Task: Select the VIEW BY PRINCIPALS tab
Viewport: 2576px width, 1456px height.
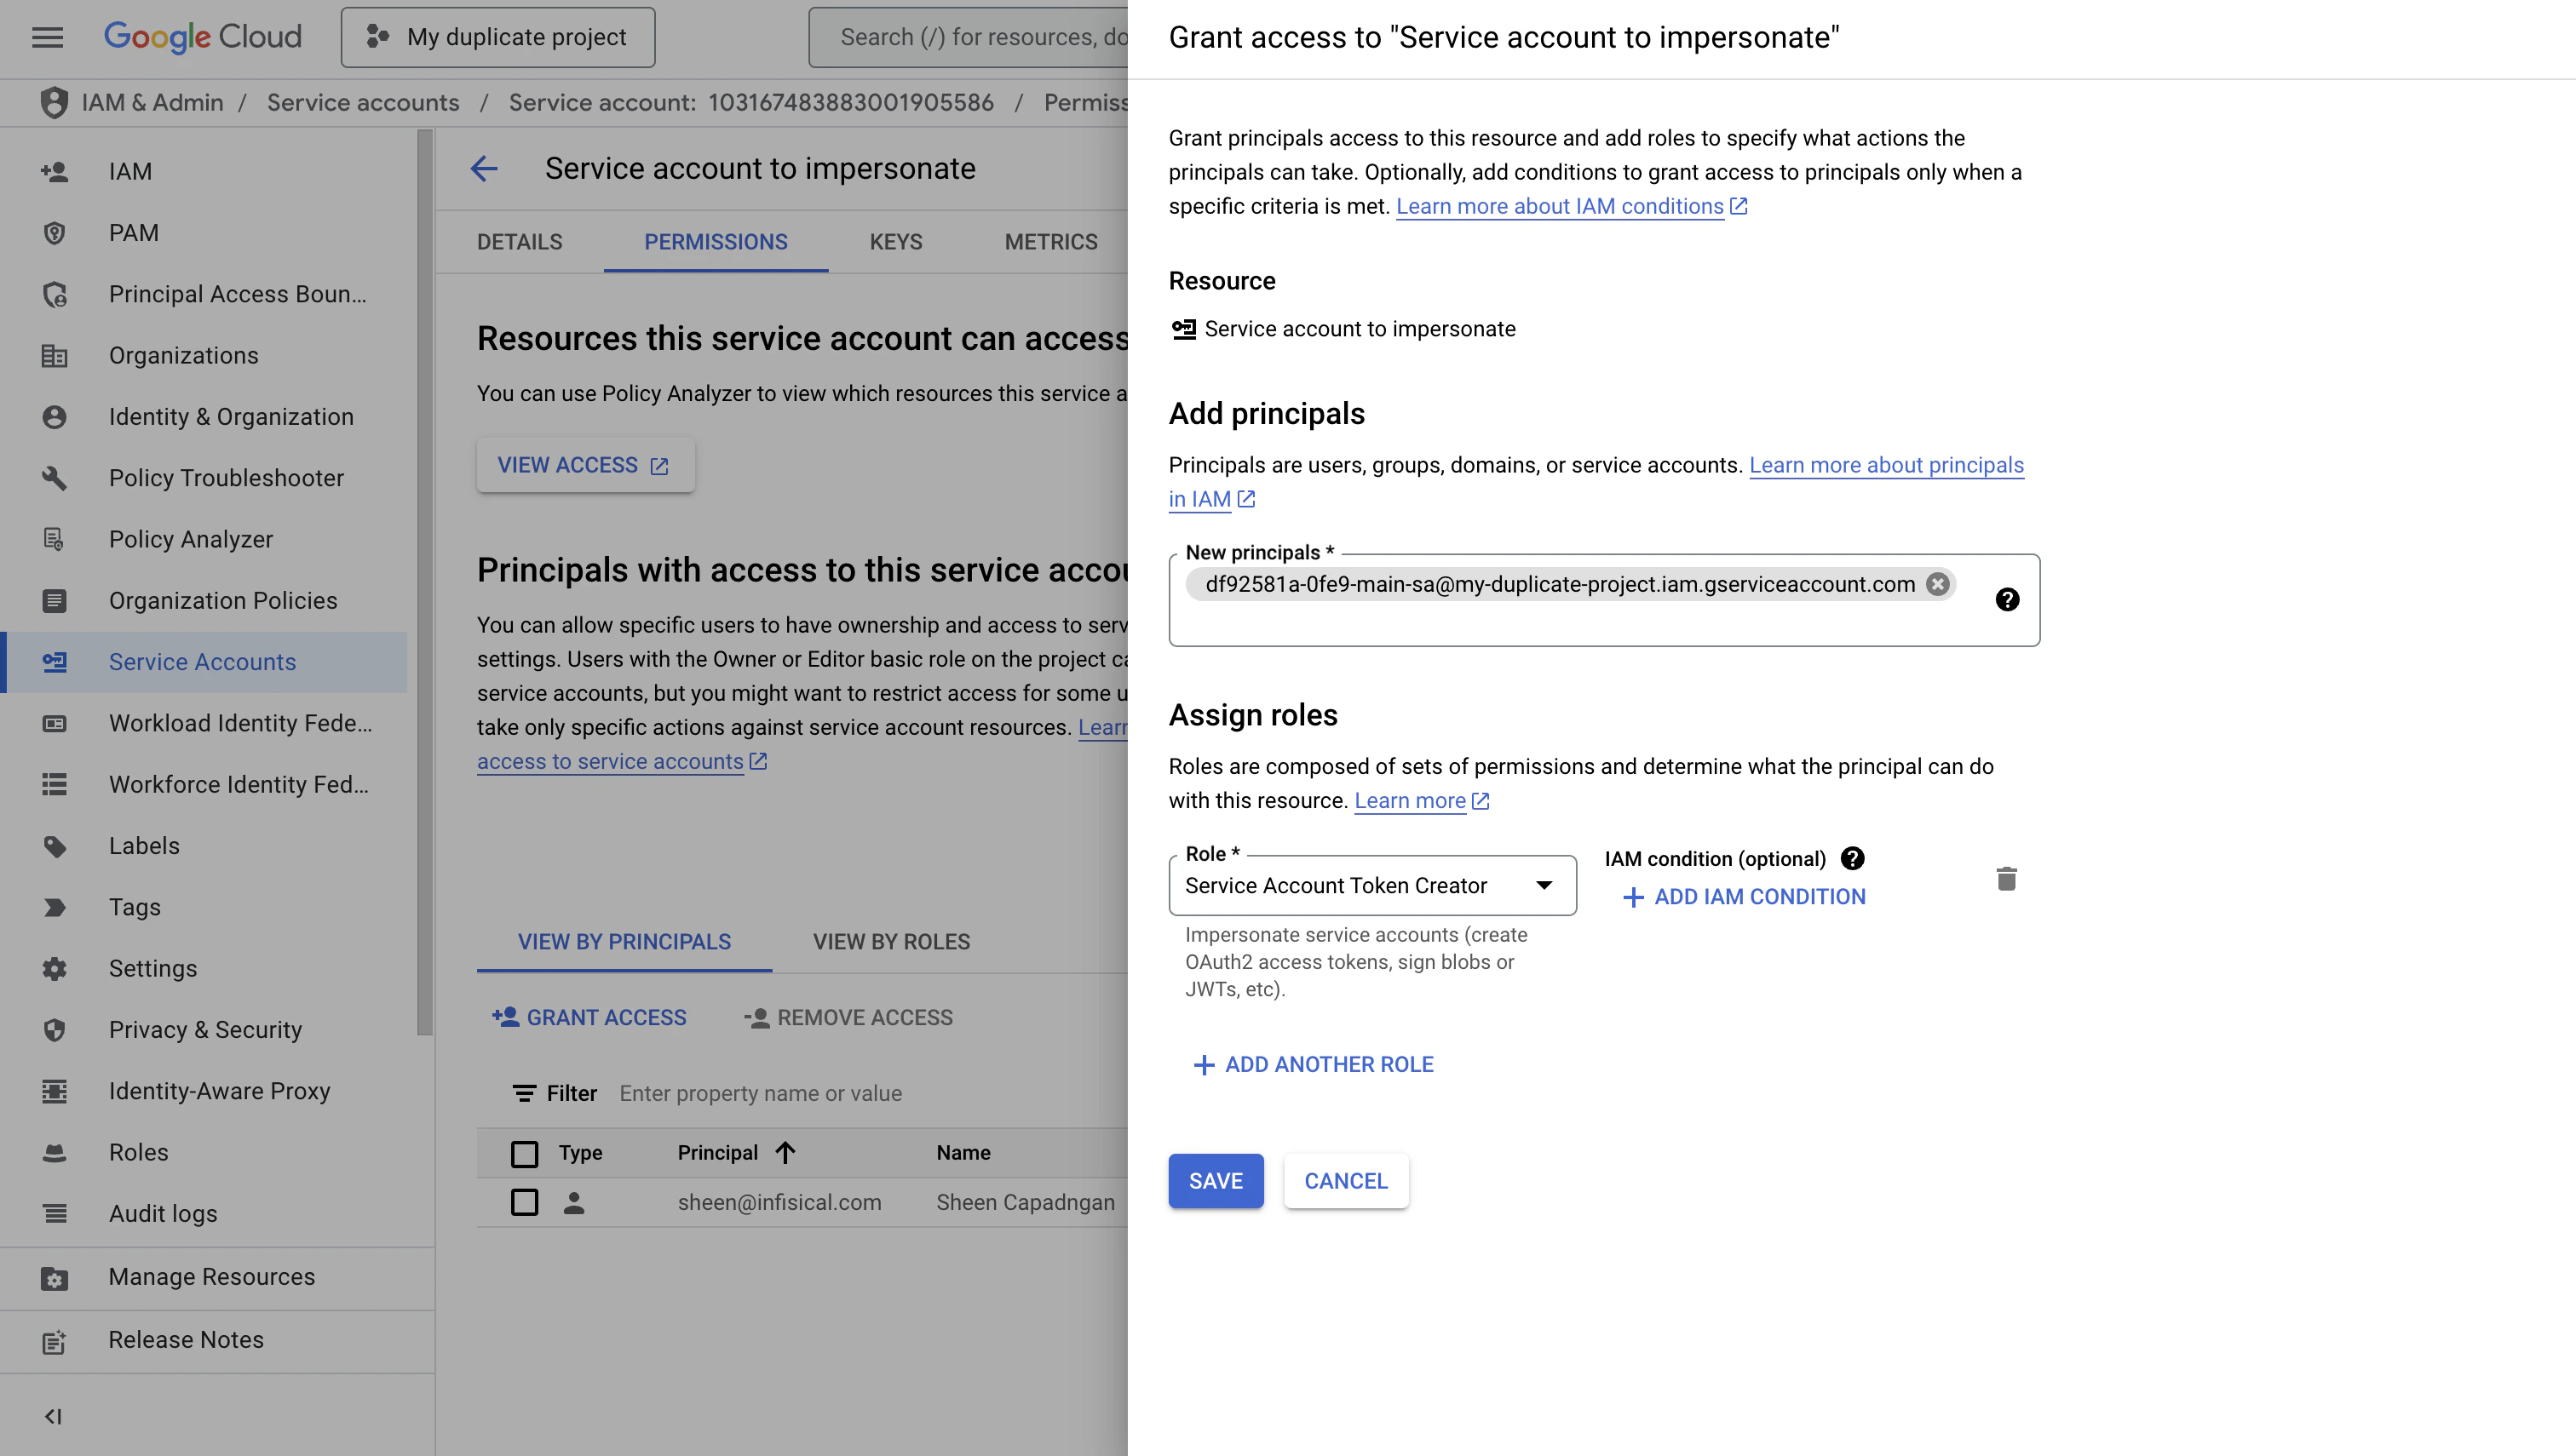Action: (624, 942)
